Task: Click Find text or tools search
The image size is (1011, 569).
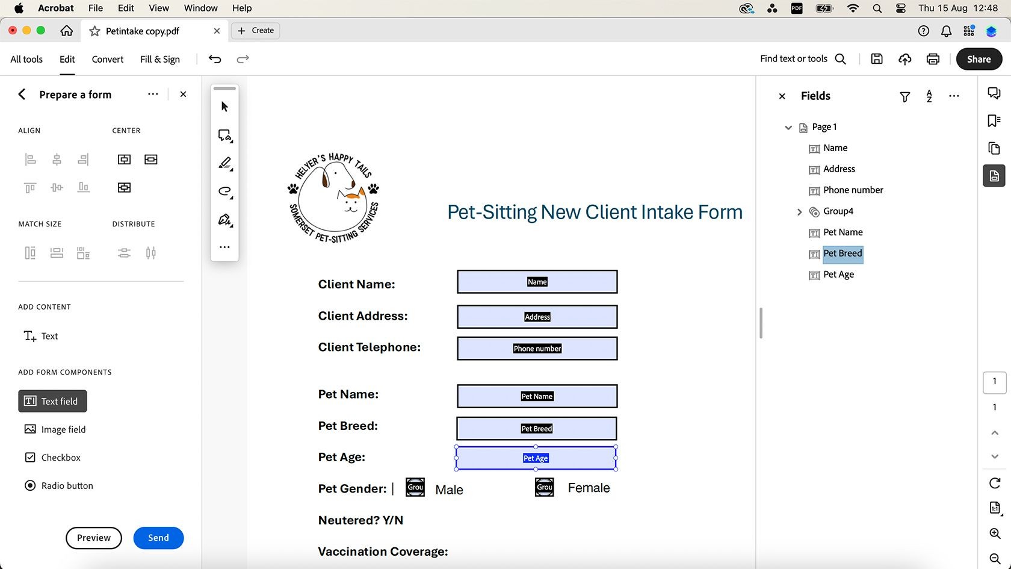Action: (803, 59)
